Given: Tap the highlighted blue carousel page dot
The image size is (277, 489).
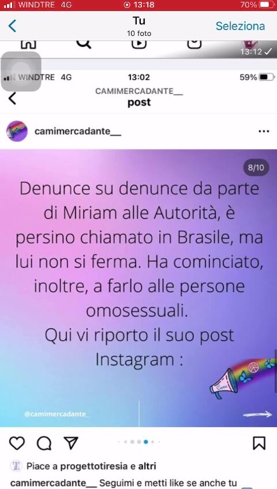Looking at the screenshot, I should (x=145, y=442).
